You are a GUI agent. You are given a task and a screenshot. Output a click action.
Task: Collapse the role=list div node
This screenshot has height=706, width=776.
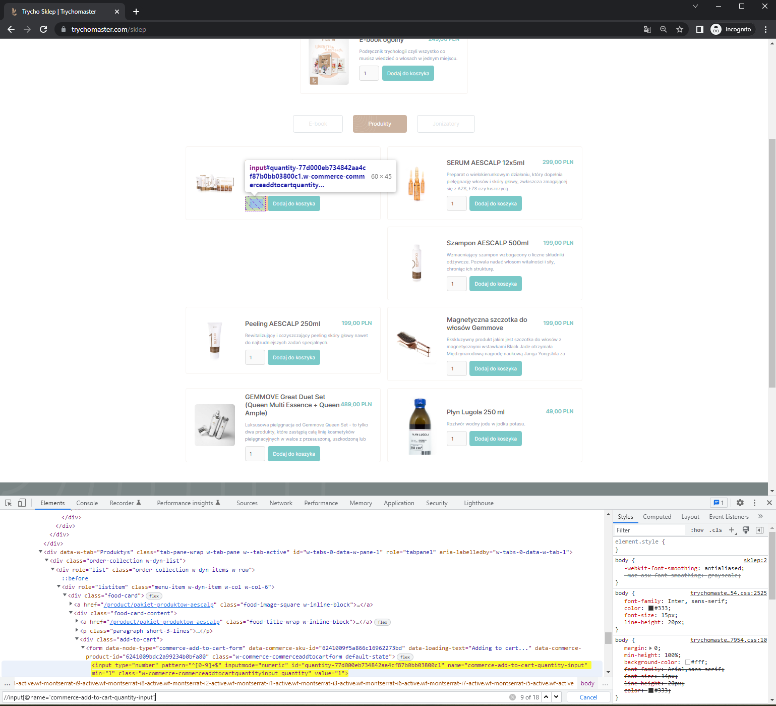53,569
